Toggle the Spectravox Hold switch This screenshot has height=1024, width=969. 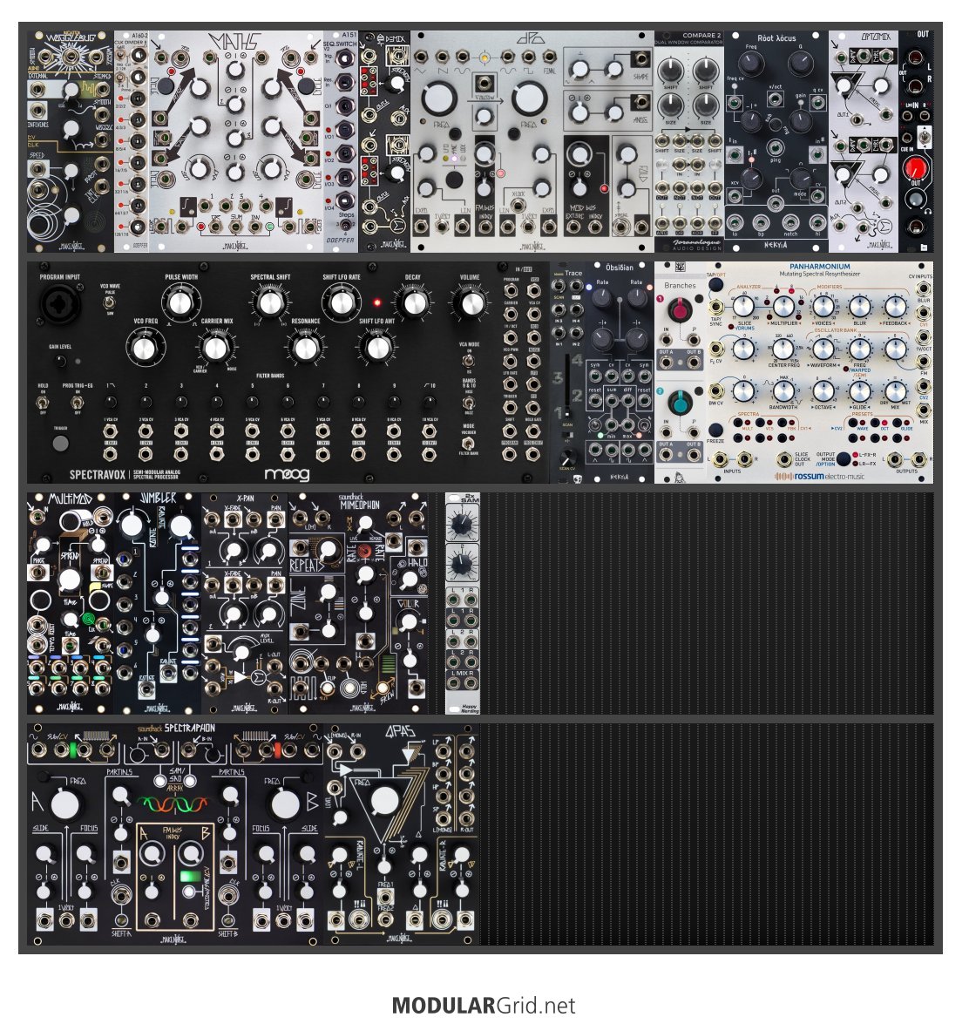pyautogui.click(x=43, y=403)
